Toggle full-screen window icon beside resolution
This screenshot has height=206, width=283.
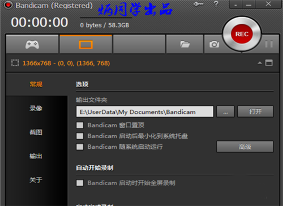pos(269,63)
